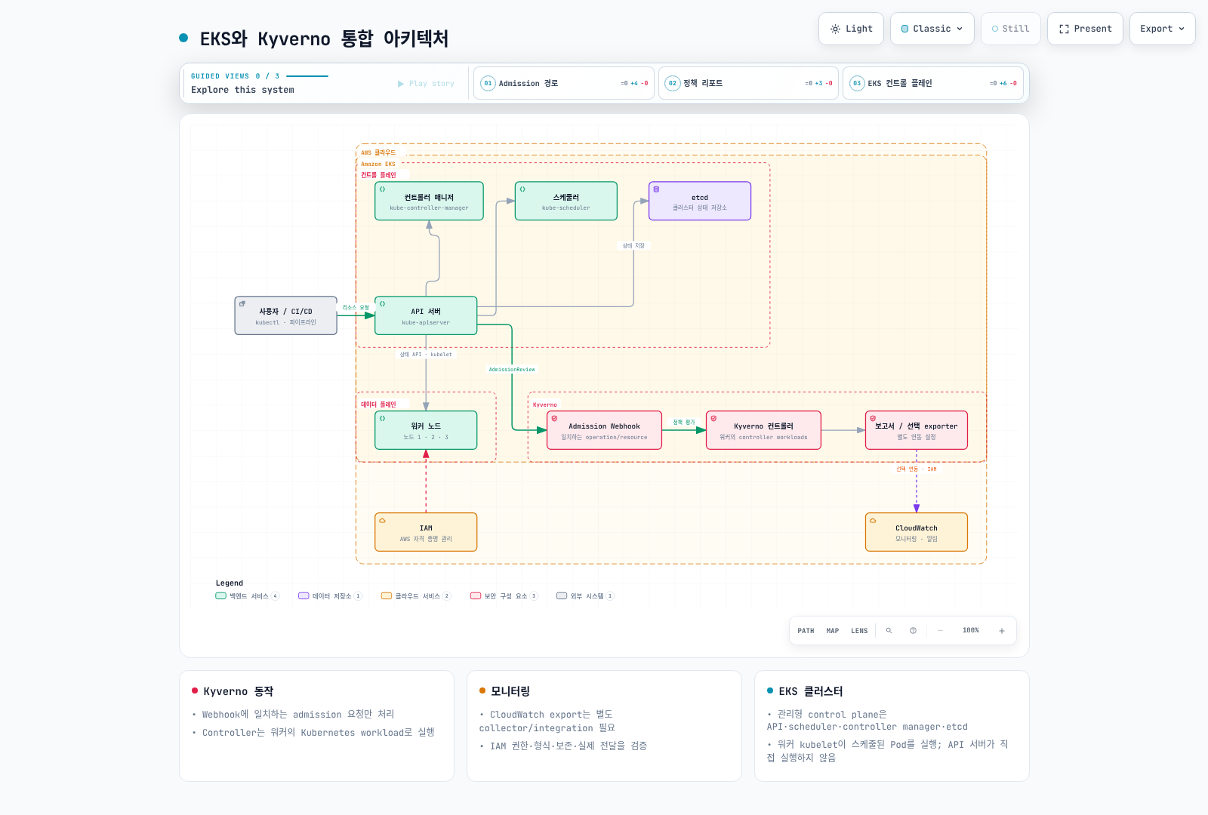1208x815 pixels.
Task: Zoom in with the plus button
Action: [1002, 631]
